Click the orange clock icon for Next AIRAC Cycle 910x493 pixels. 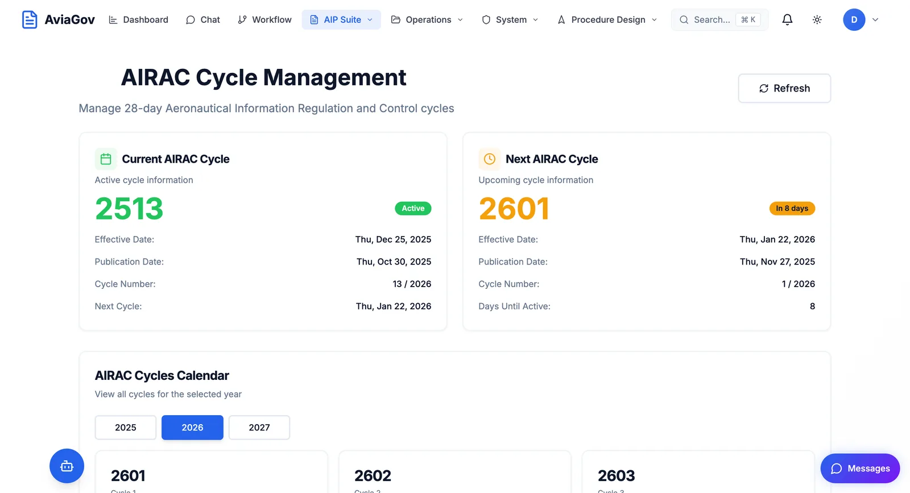tap(489, 159)
